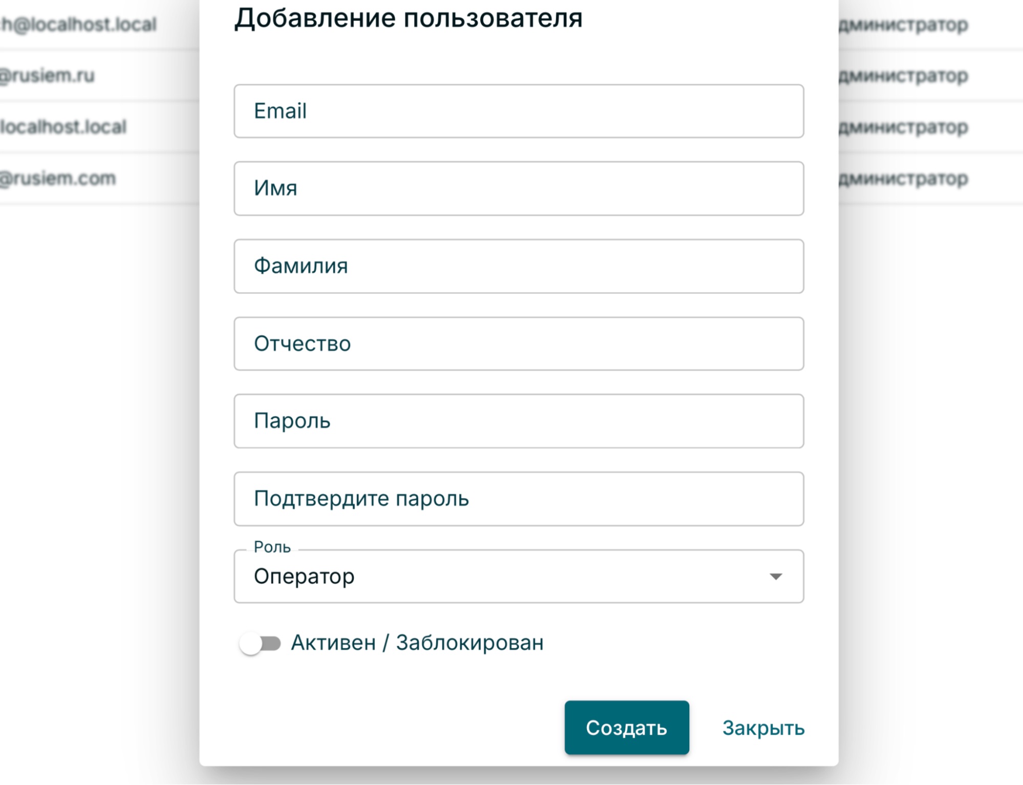The width and height of the screenshot is (1023, 785).
Task: Click Администратор role in the rusiem.com row
Action: 904,179
